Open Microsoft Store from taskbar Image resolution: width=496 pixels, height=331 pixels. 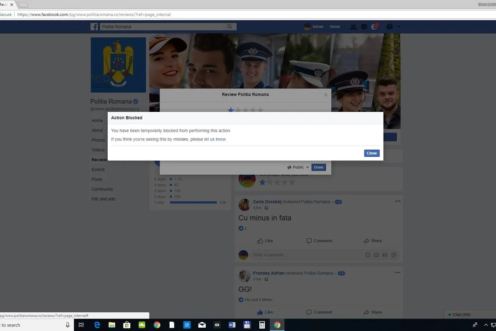127,325
